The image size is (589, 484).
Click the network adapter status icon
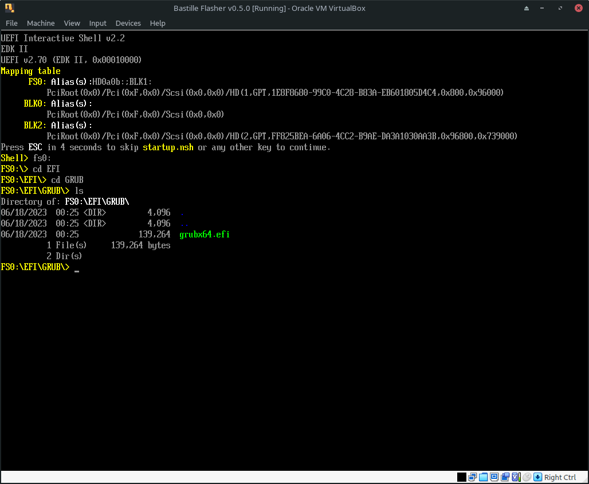coord(473,477)
